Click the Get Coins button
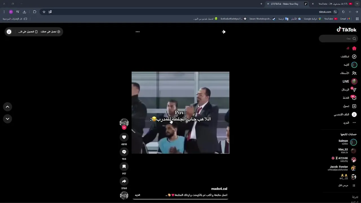 [x=50, y=32]
